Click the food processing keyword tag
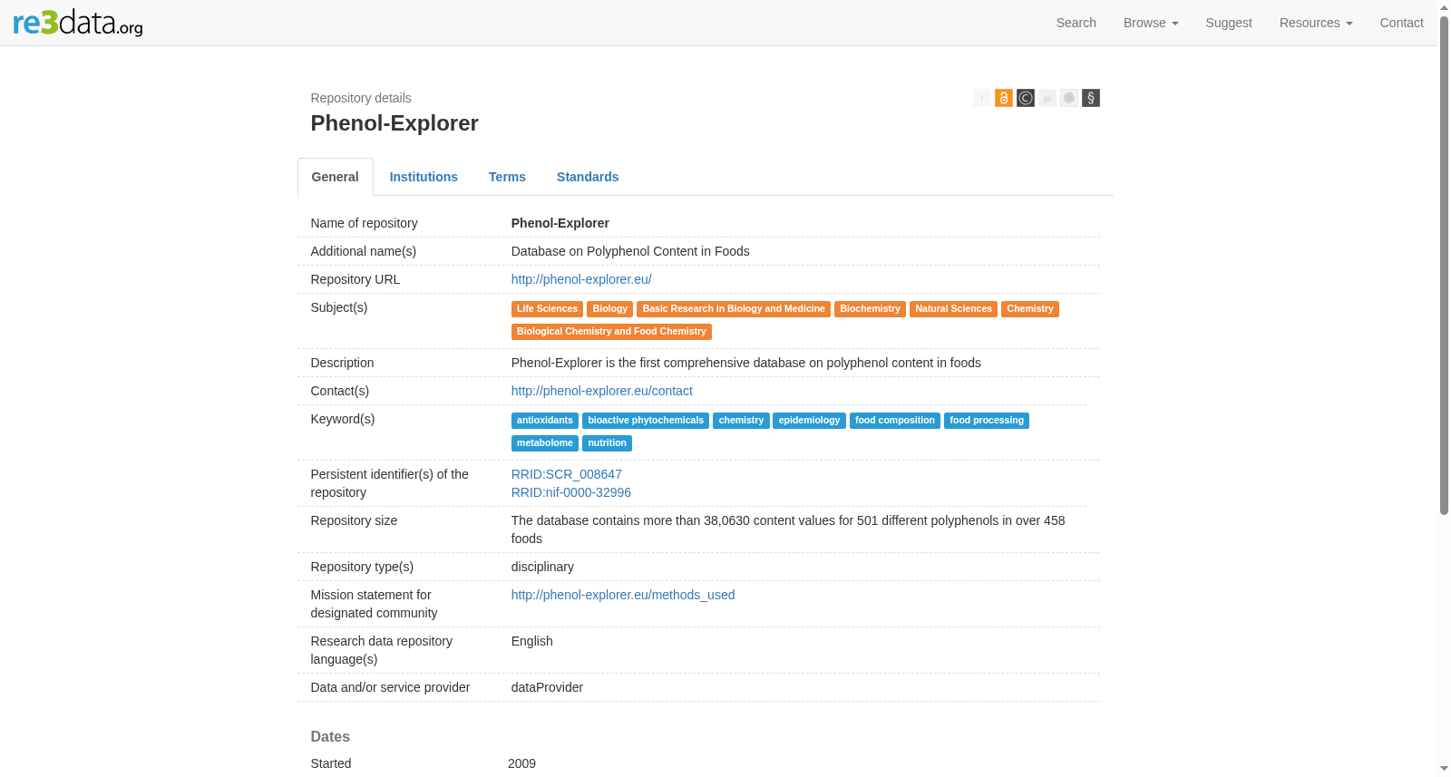The width and height of the screenshot is (1451, 777). (x=987, y=421)
